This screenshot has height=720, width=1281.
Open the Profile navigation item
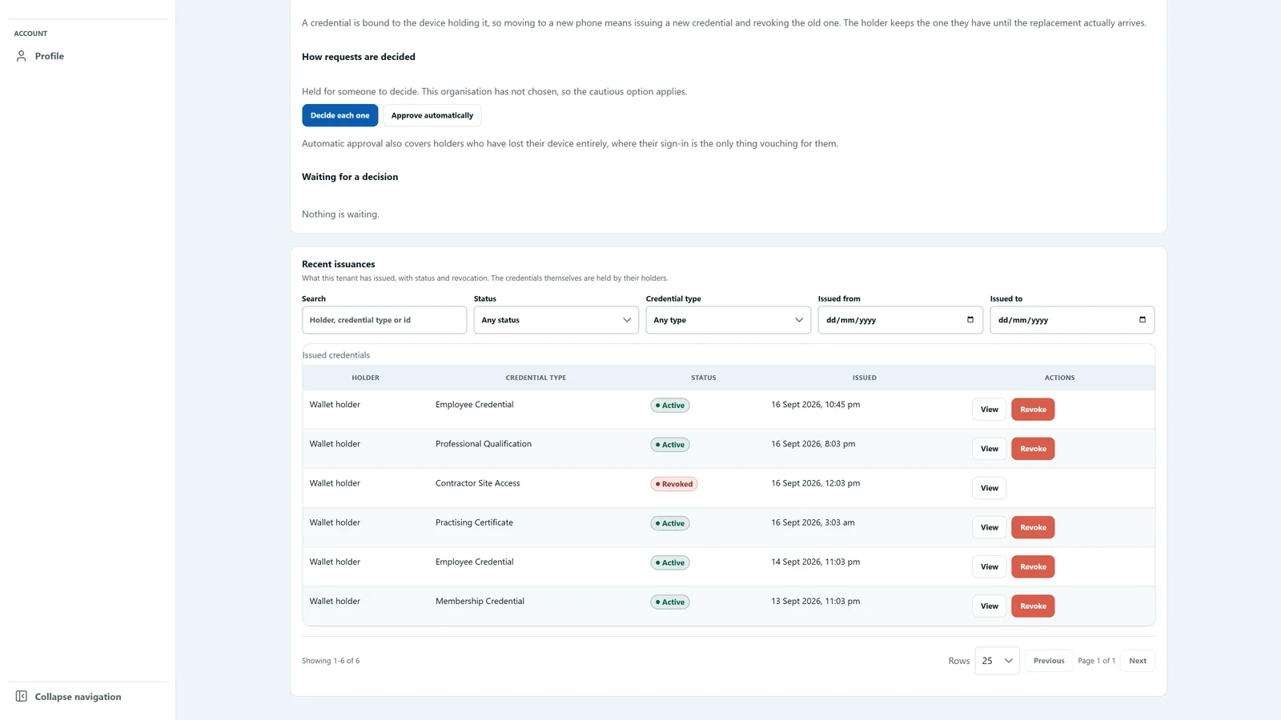click(88, 56)
